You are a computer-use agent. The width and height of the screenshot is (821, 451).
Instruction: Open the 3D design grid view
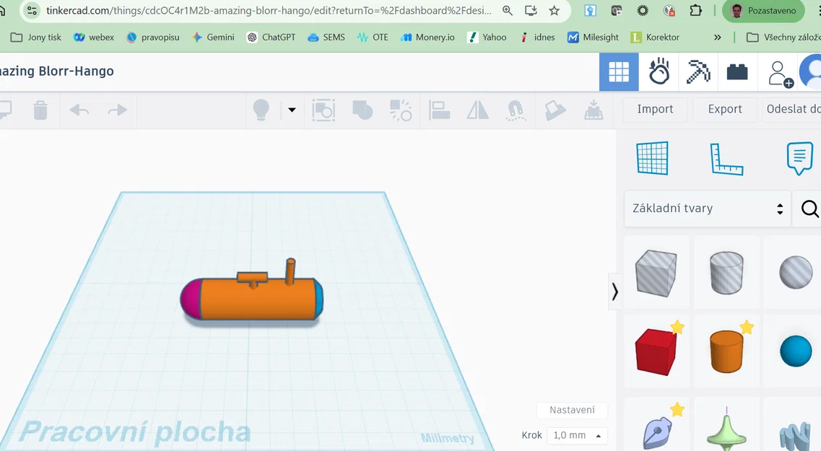click(619, 72)
